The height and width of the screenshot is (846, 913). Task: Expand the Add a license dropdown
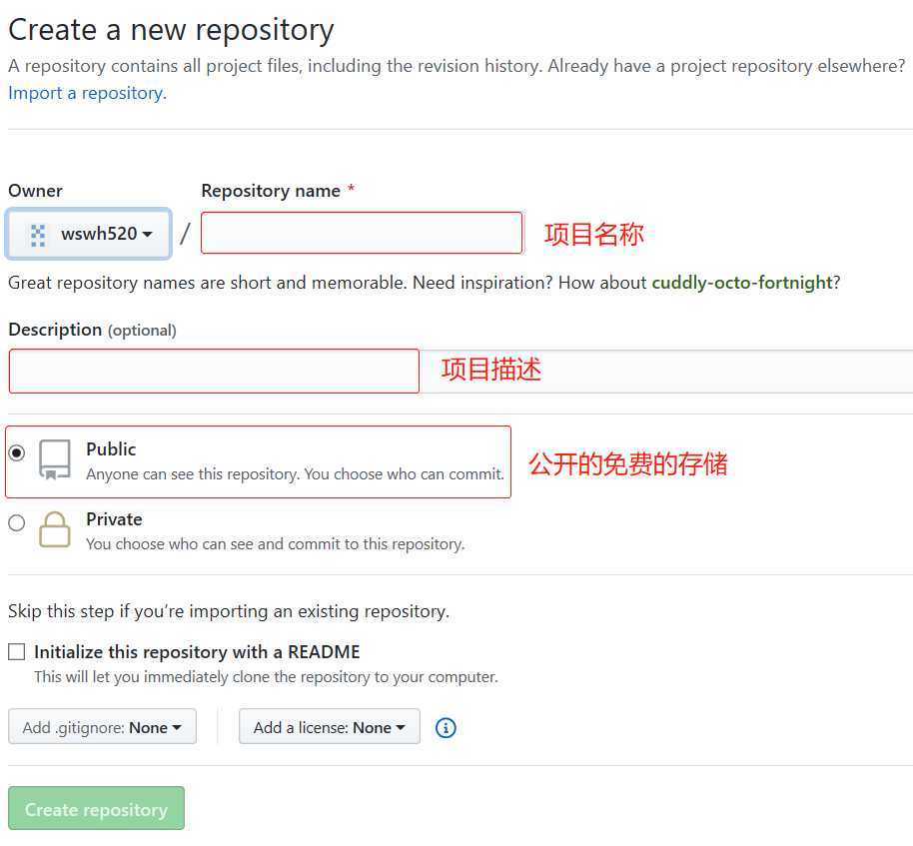pyautogui.click(x=330, y=726)
